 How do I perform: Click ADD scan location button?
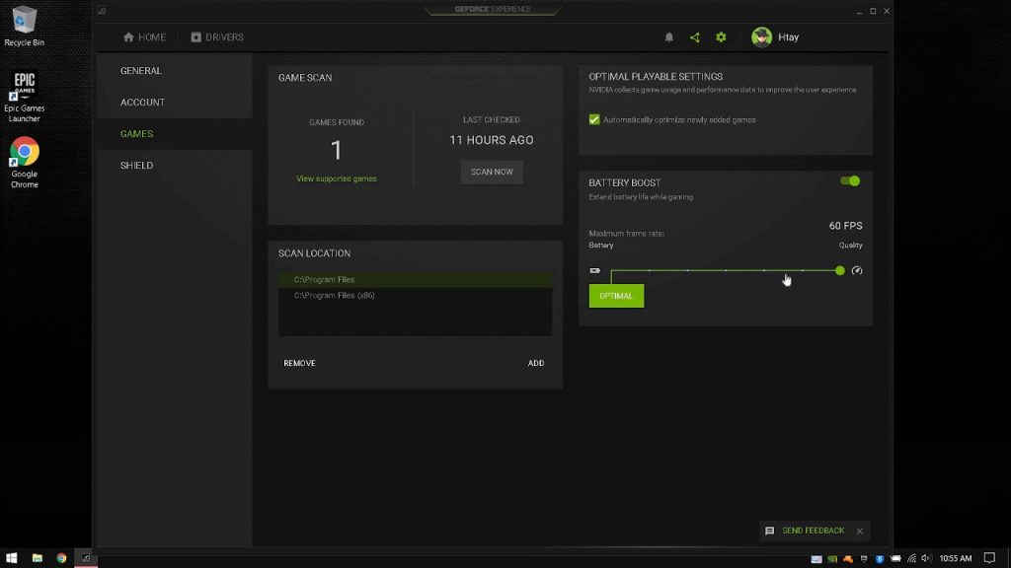(536, 363)
